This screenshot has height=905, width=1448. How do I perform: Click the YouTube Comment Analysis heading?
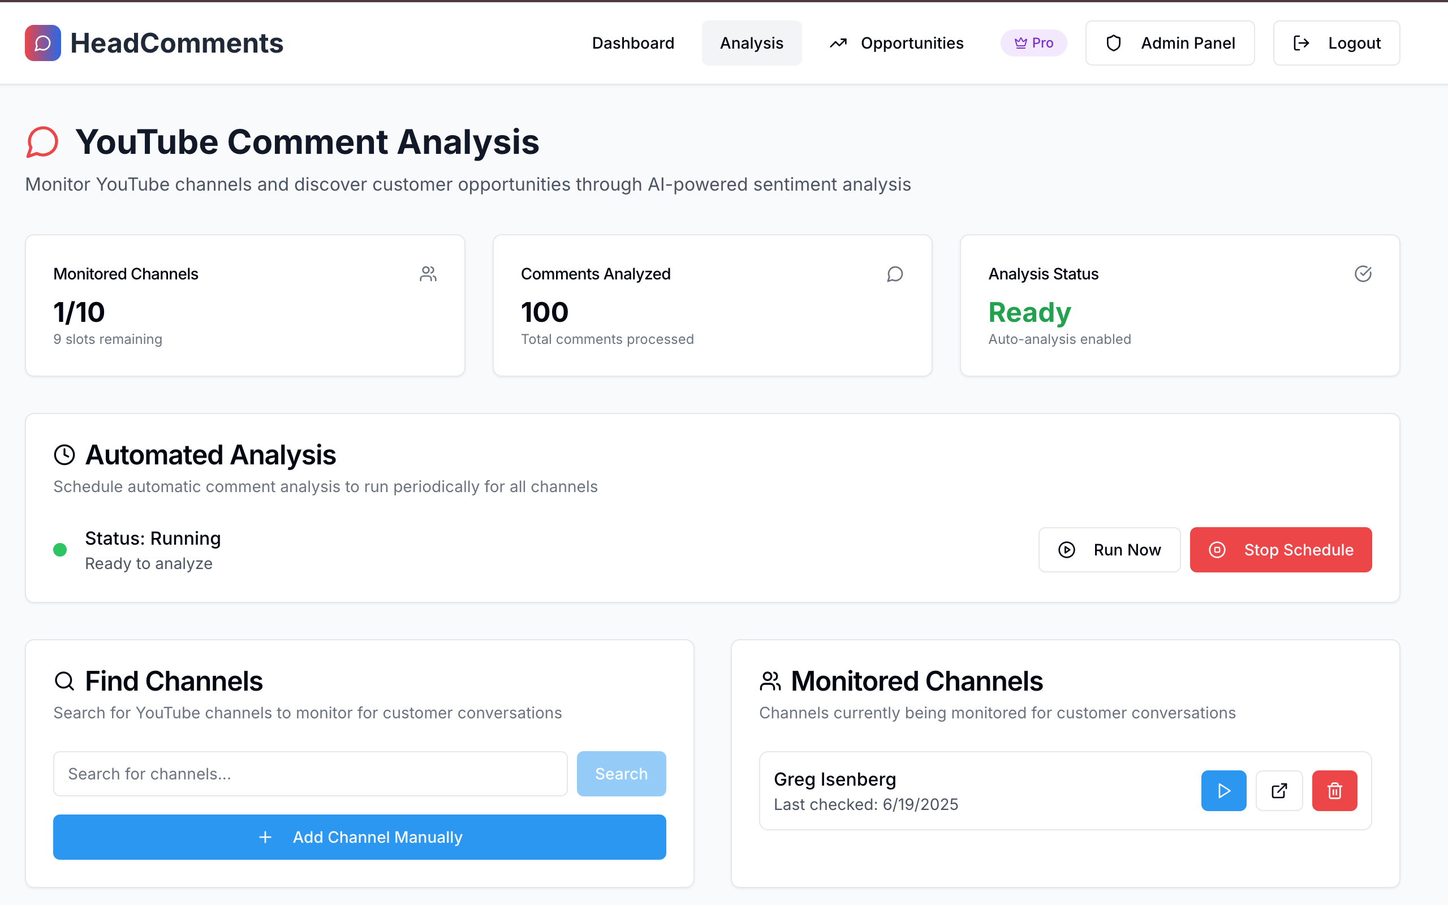tap(308, 142)
